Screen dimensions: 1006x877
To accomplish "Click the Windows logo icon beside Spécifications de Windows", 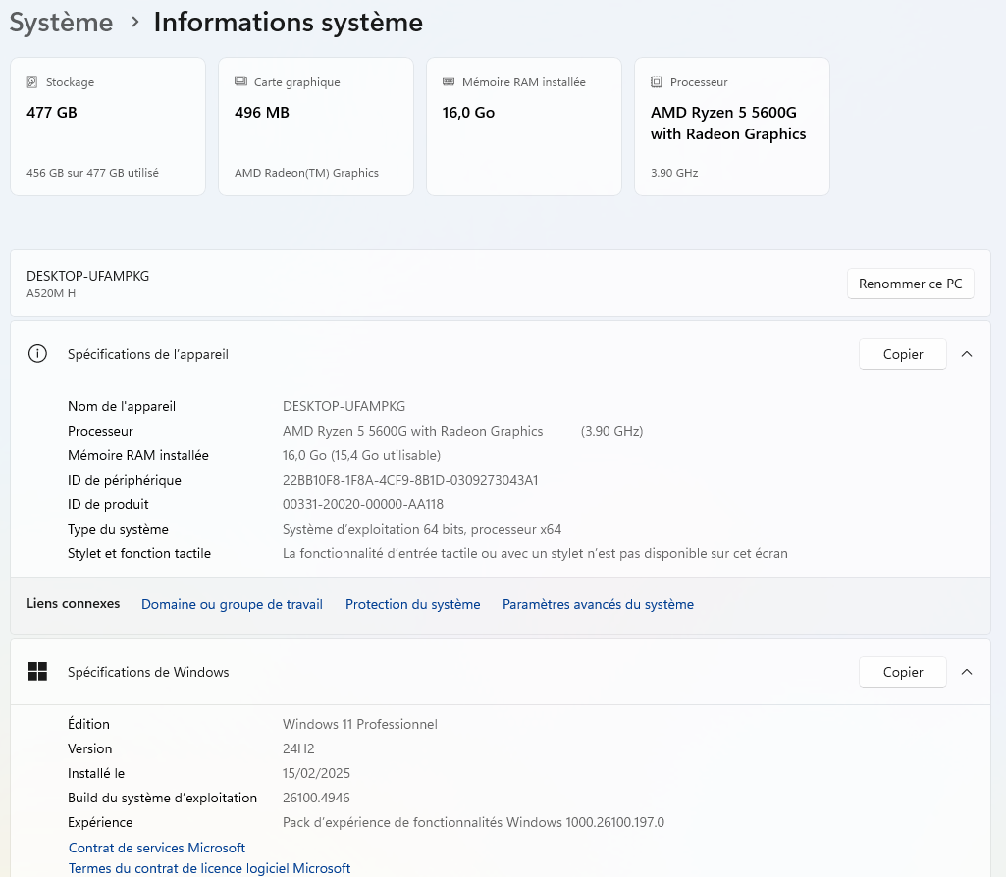I will (x=38, y=672).
